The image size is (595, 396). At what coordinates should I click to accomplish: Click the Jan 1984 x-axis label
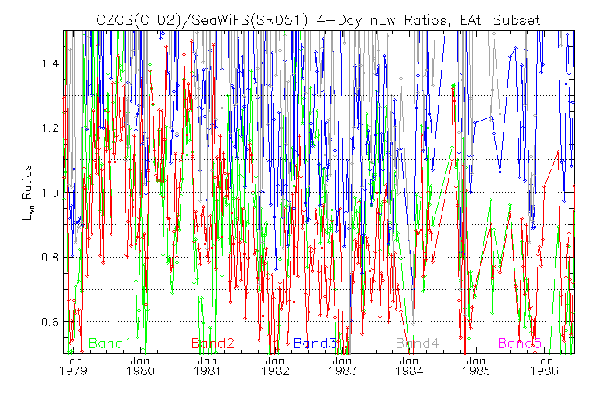pos(409,366)
